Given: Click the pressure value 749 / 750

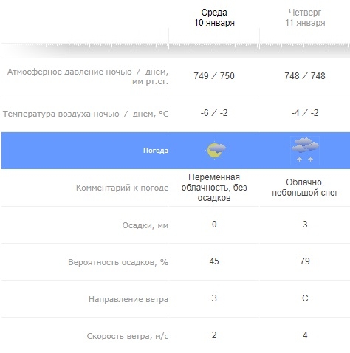Looking at the screenshot, I should point(214,76).
